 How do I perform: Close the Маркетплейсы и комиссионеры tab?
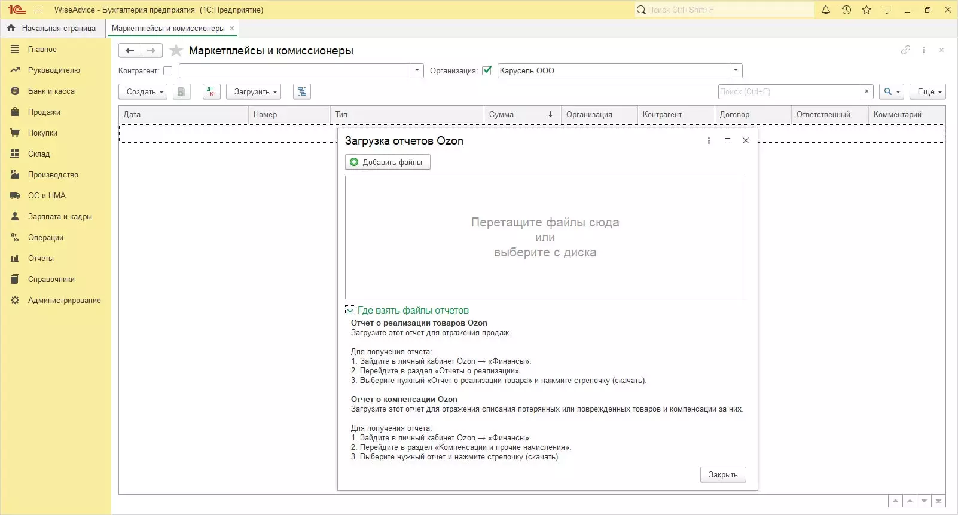click(232, 28)
